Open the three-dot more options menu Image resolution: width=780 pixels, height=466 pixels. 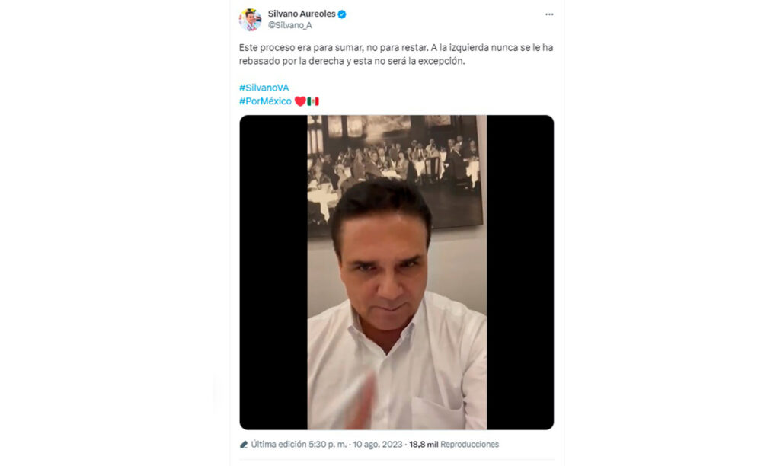point(549,14)
